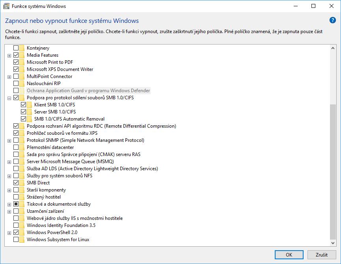Click folder icon beside Server SMB 1.0/CIFS

click(x=29, y=112)
